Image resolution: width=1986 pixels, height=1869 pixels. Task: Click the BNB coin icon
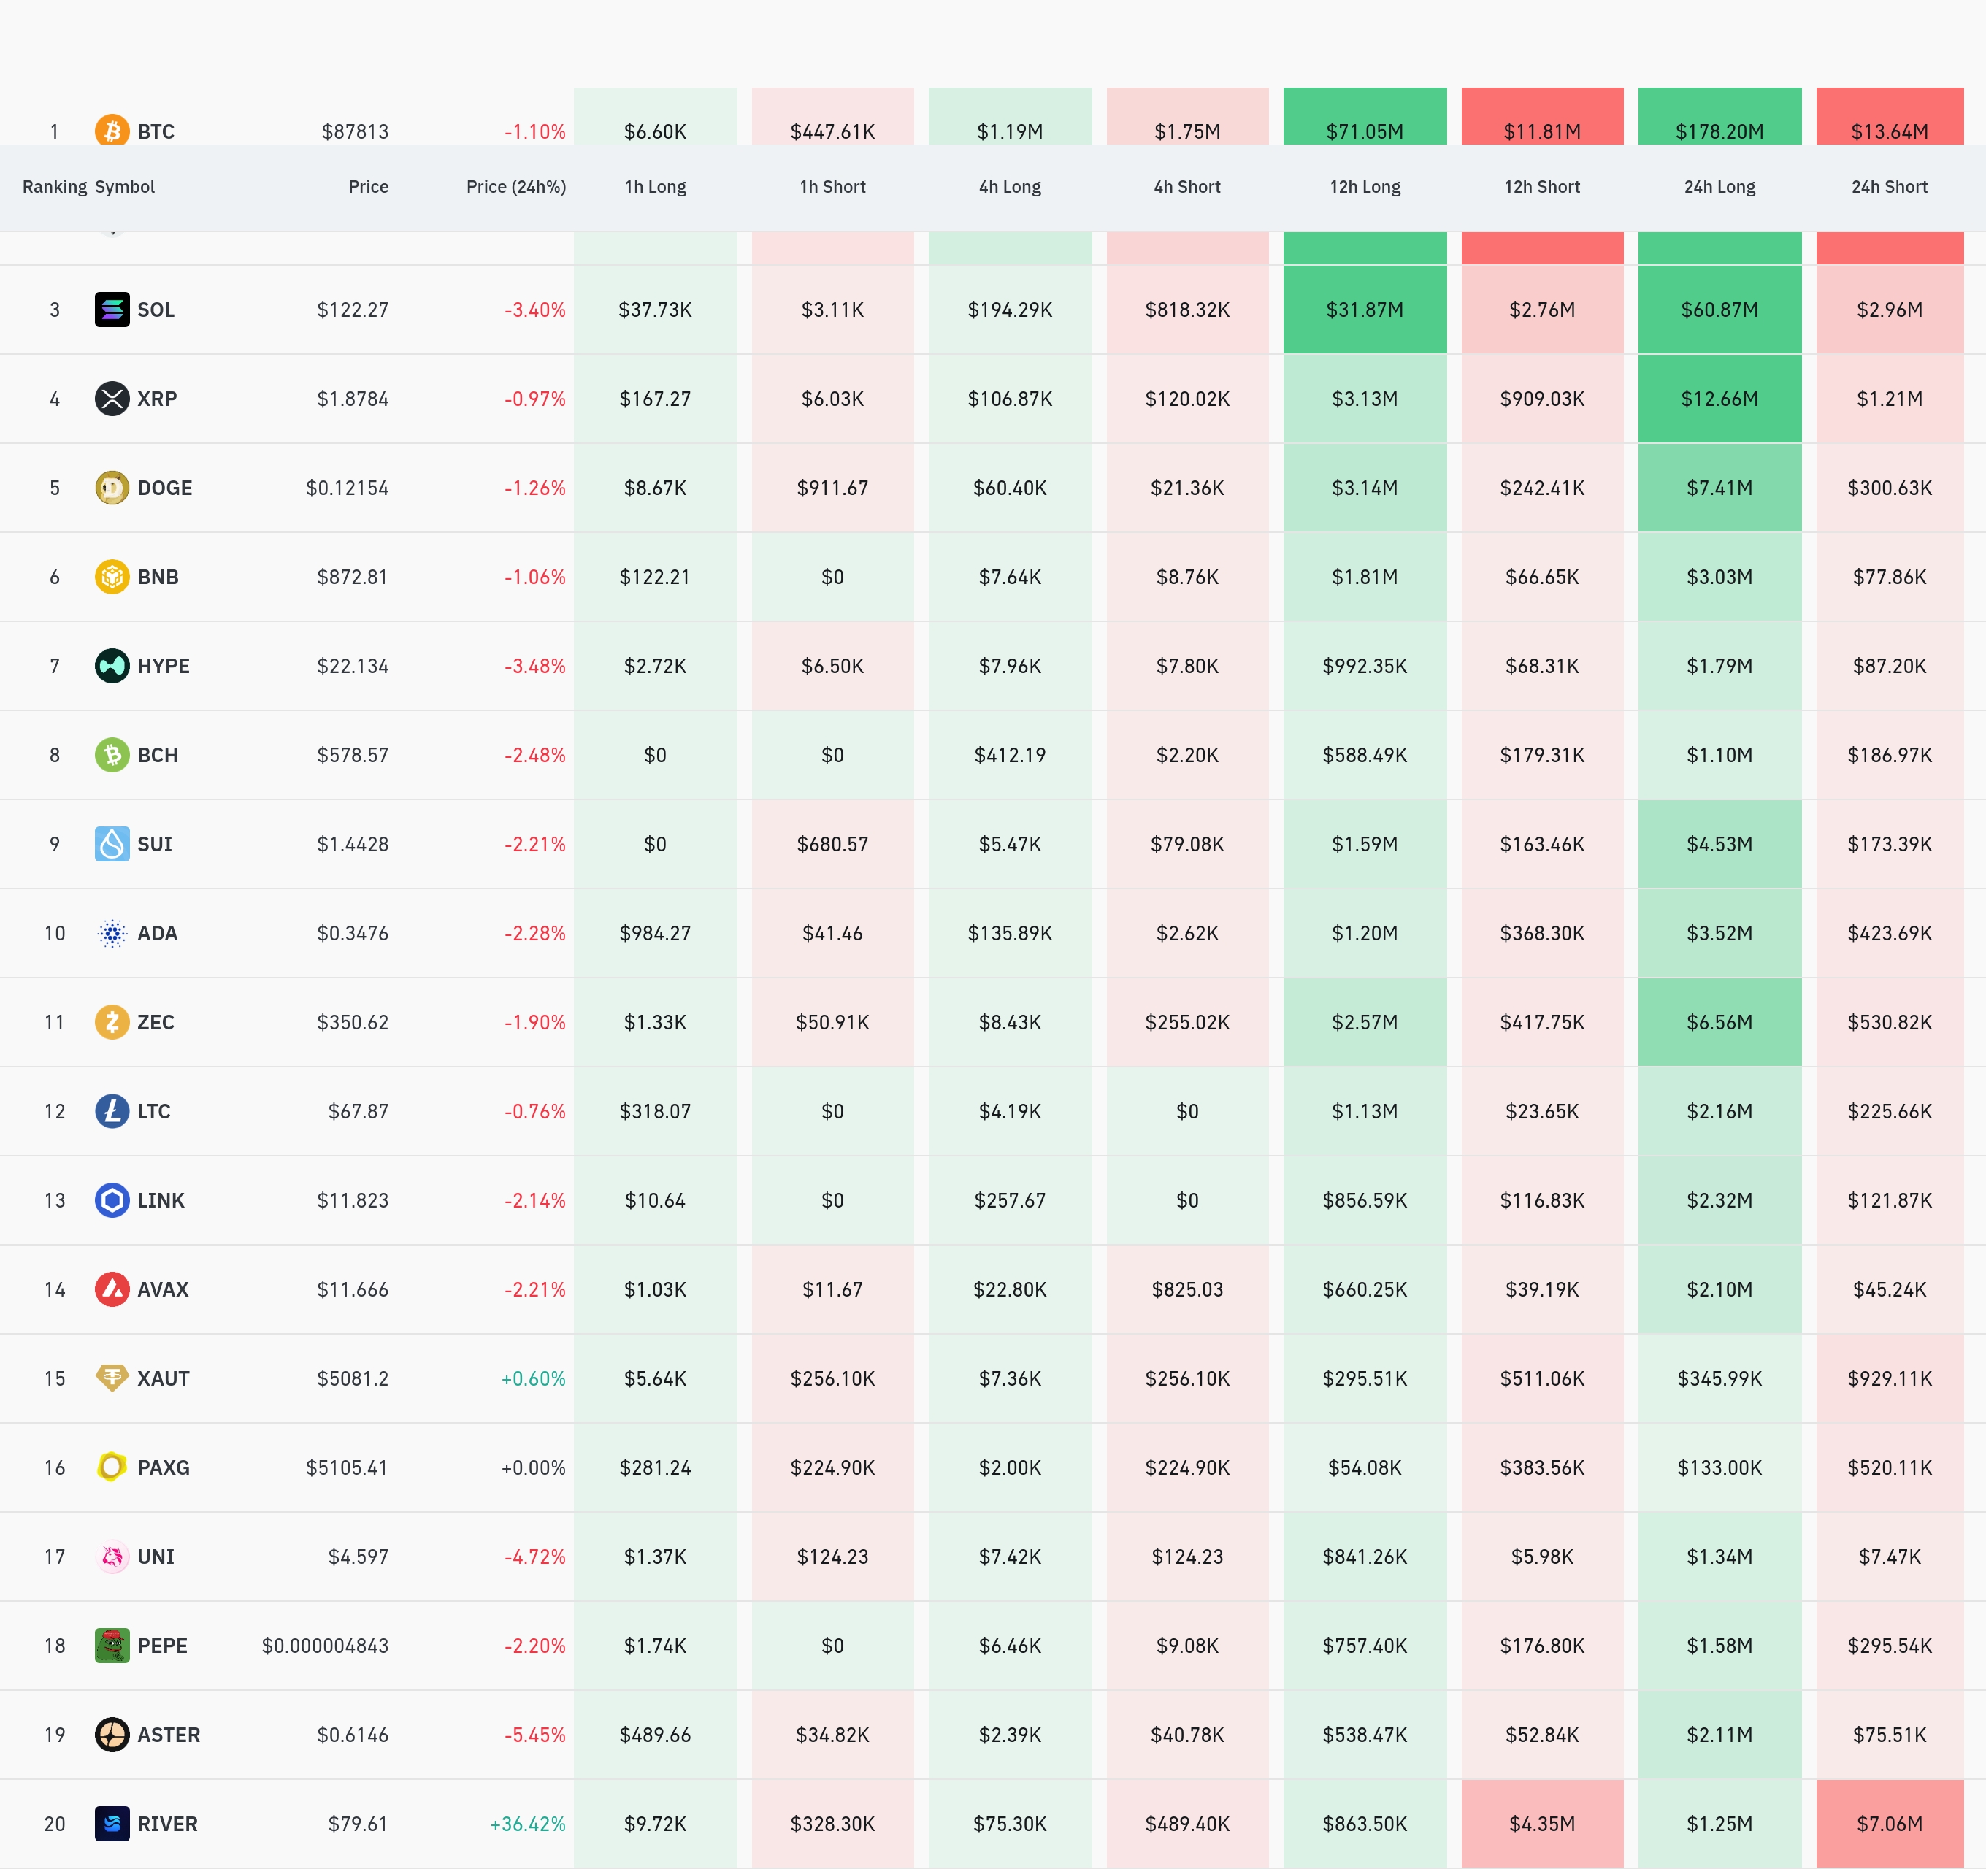tap(112, 576)
